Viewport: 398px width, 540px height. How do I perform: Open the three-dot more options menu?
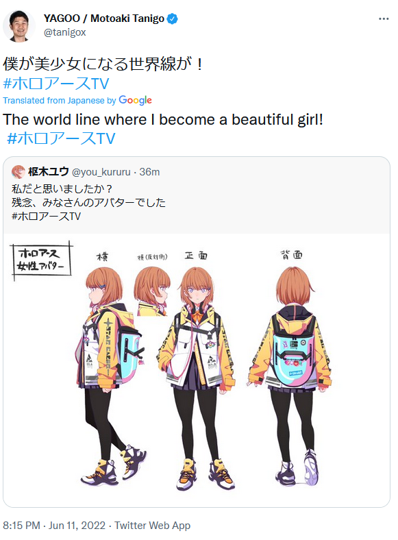(384, 19)
